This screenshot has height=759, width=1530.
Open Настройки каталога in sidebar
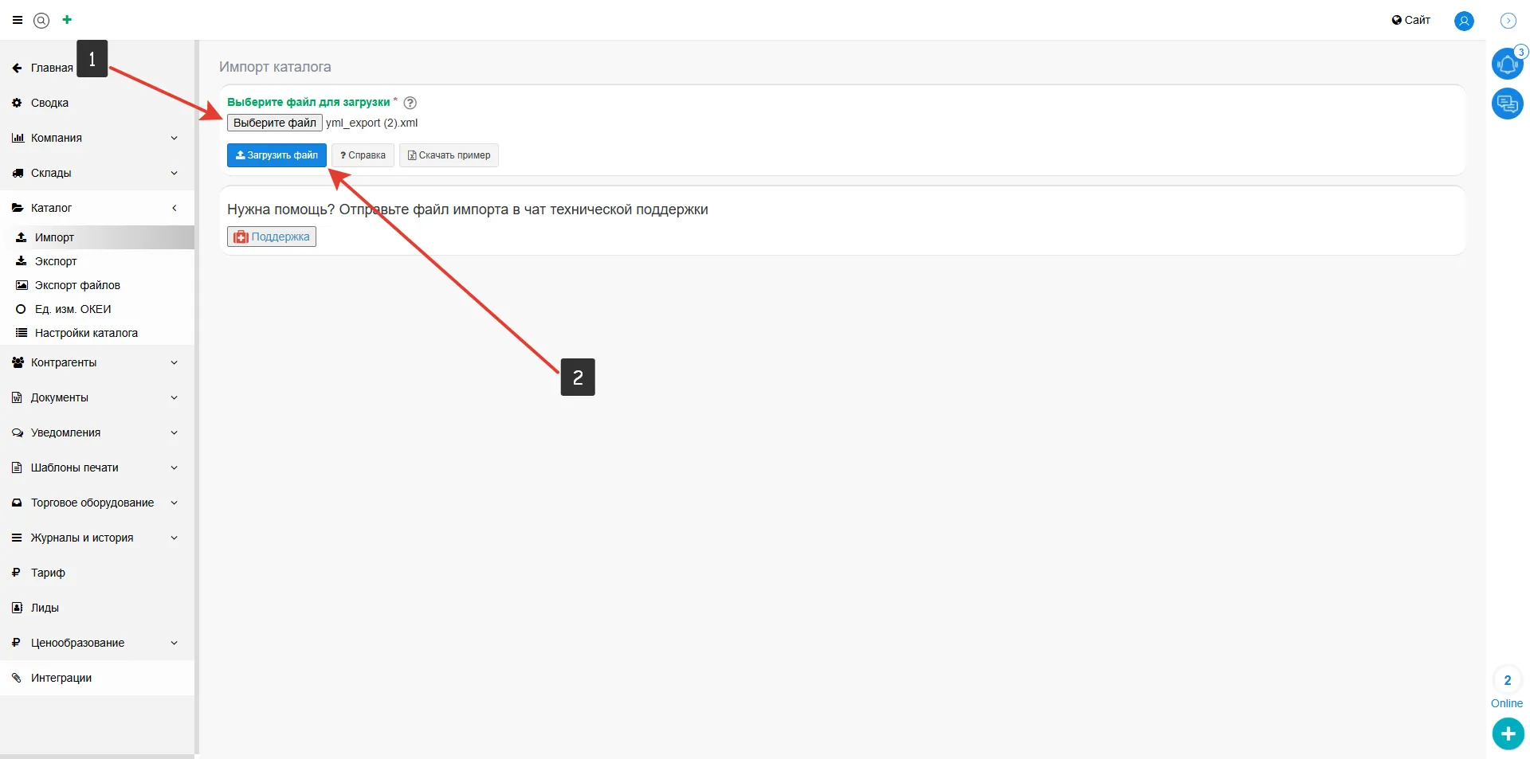[86, 333]
